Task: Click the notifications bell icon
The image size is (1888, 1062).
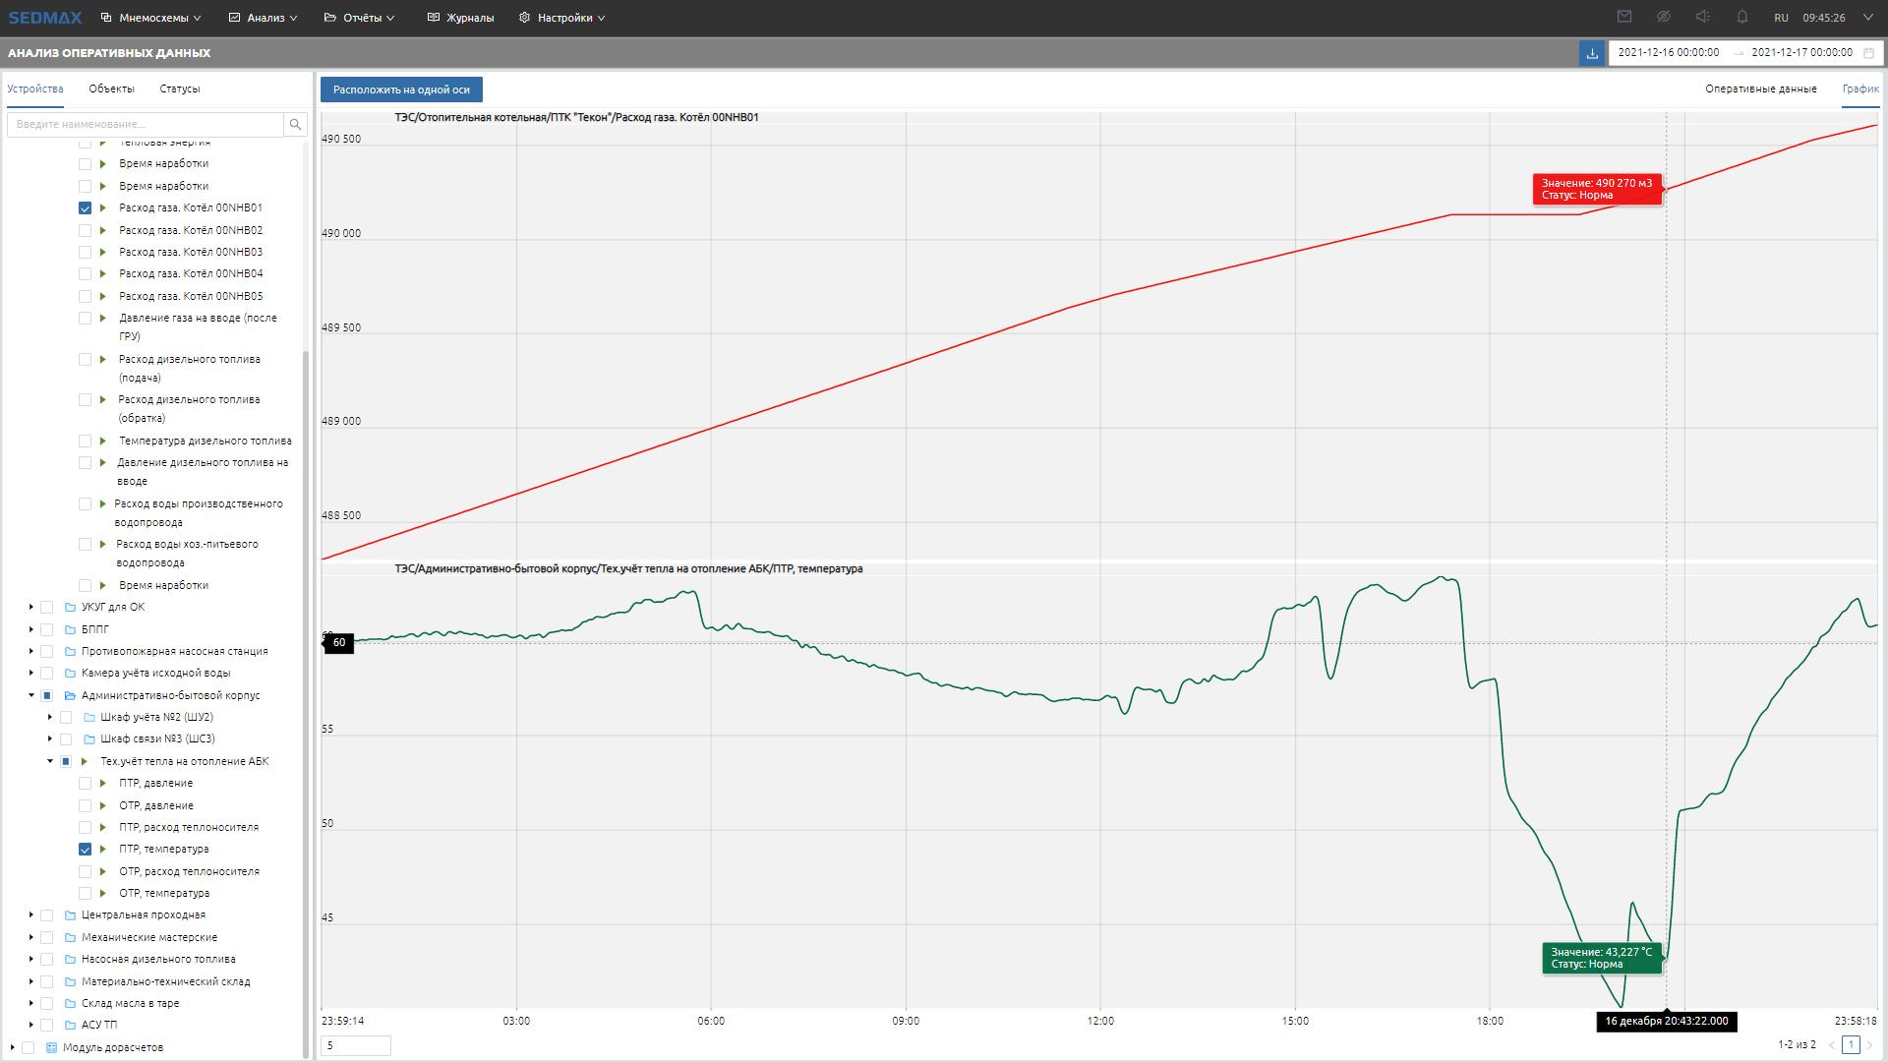Action: (1742, 17)
